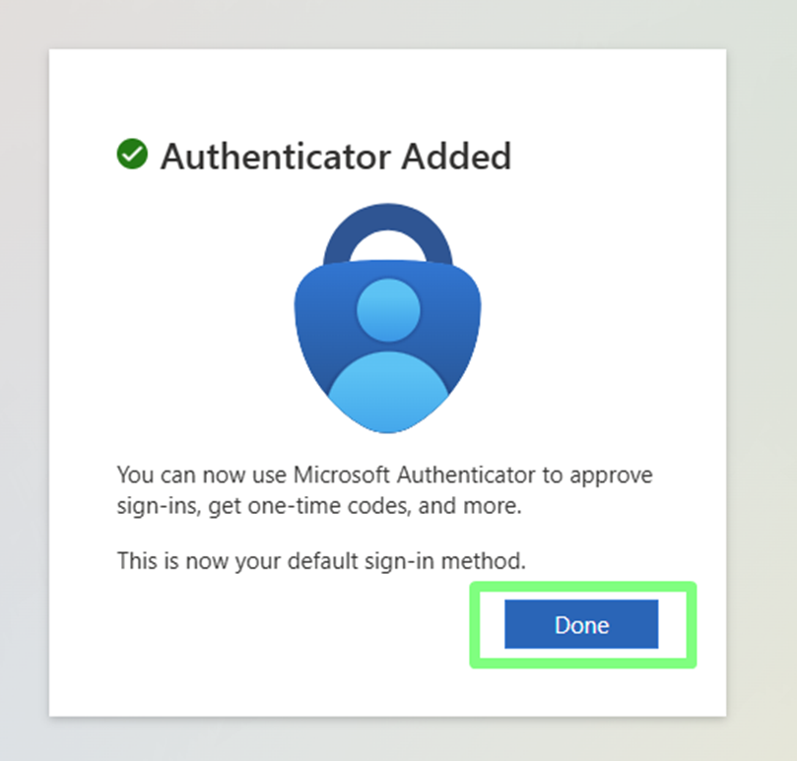Image resolution: width=797 pixels, height=761 pixels.
Task: Click the "You can now use Microsoft Authenticator" line
Action: pyautogui.click(x=384, y=475)
